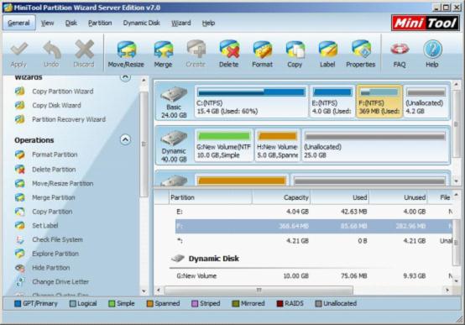Sort by the Used column header

(340, 197)
